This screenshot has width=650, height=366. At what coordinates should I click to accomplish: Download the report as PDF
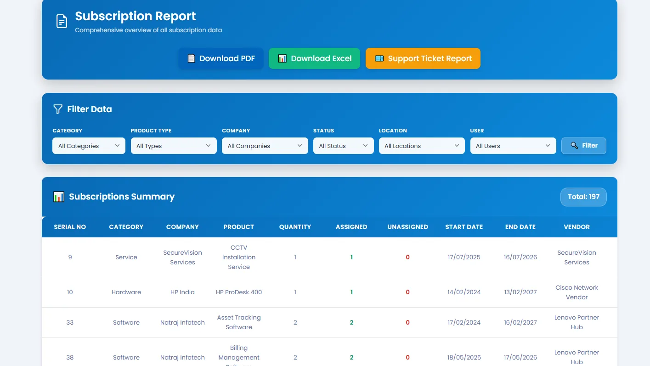221,58
